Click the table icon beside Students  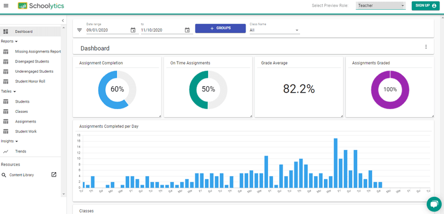pyautogui.click(x=6, y=102)
